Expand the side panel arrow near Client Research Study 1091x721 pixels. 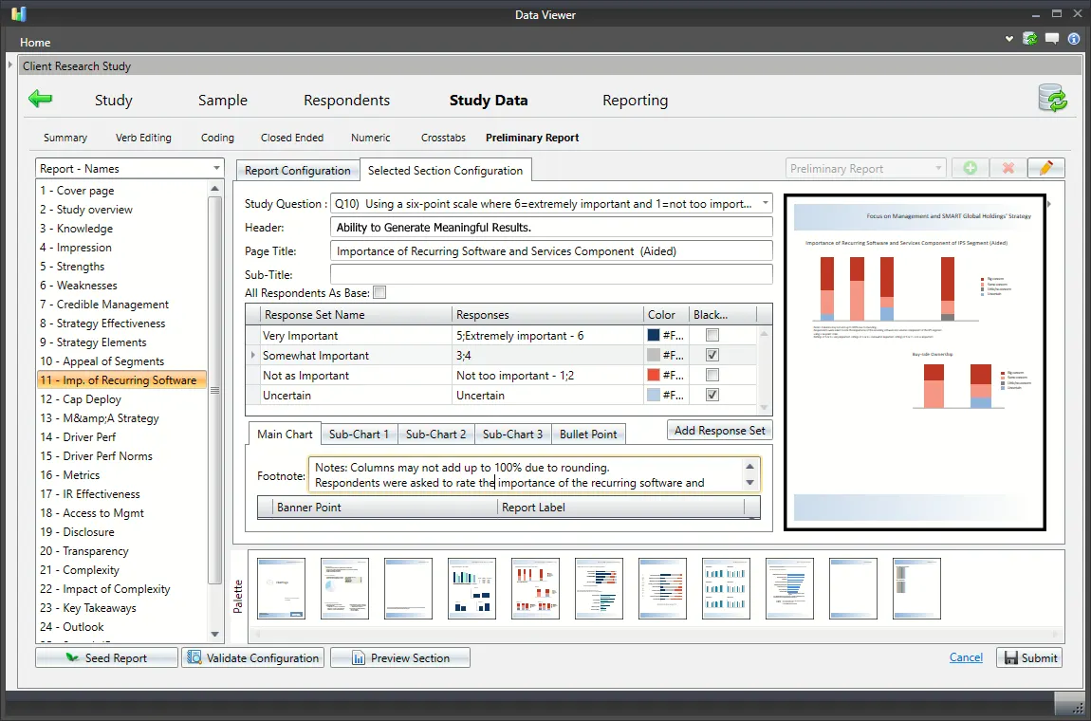[x=10, y=65]
